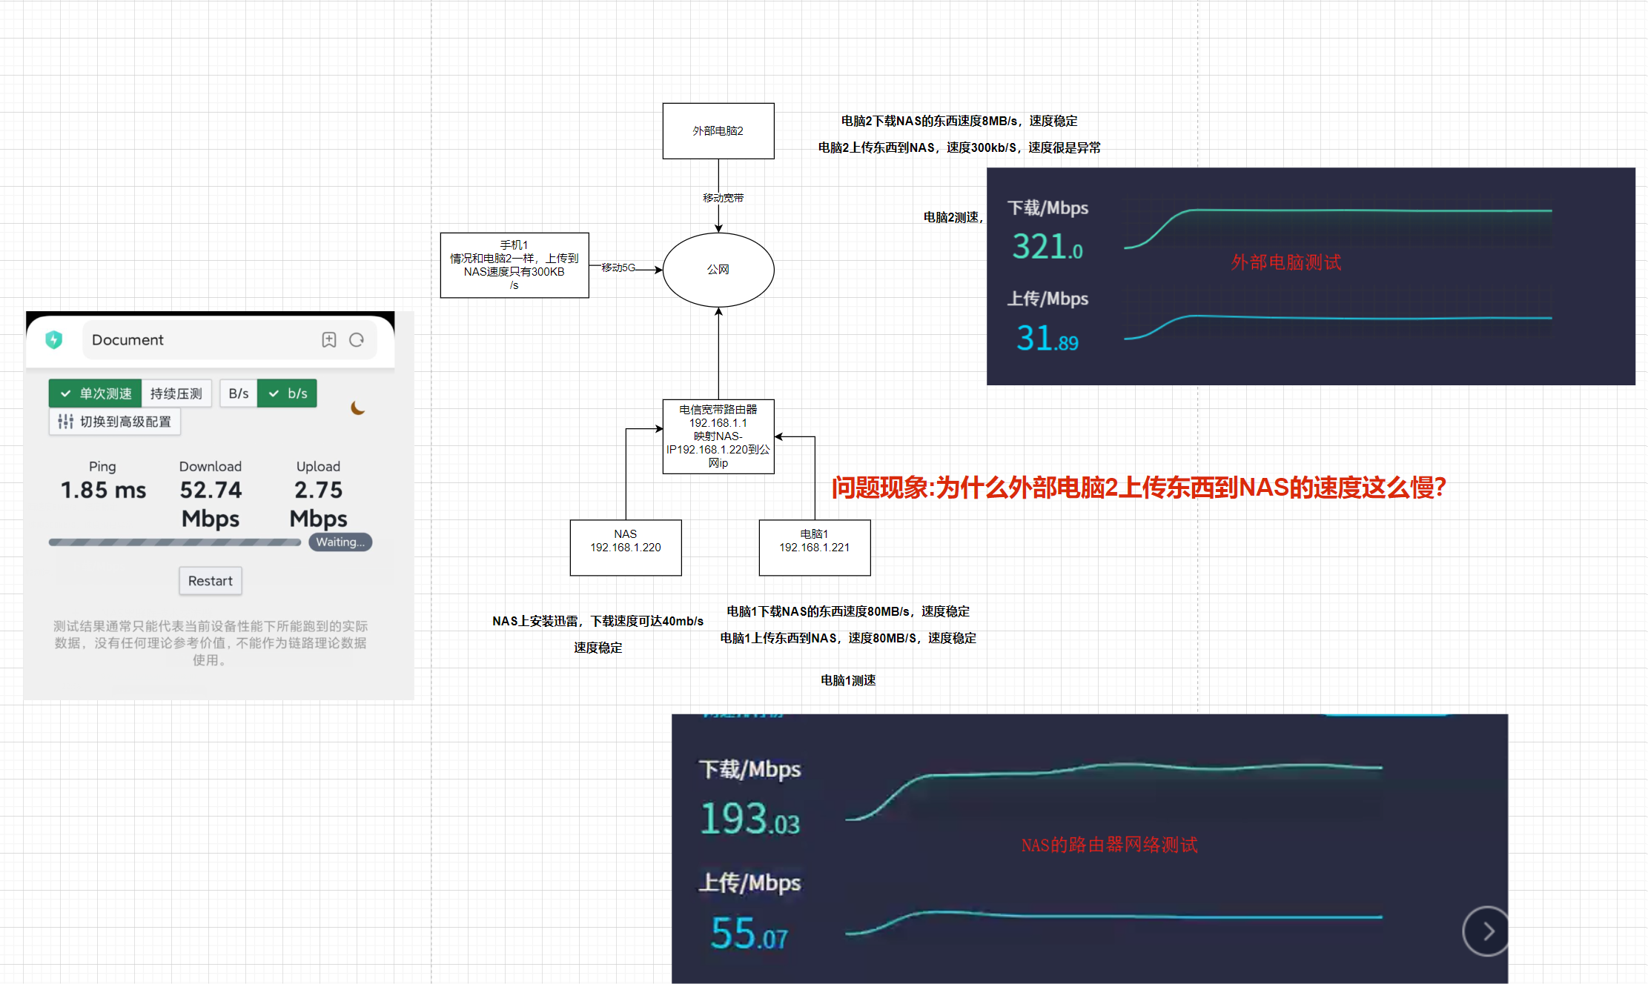Select the 公网 ellipse node
This screenshot has width=1648, height=984.
pyautogui.click(x=718, y=270)
